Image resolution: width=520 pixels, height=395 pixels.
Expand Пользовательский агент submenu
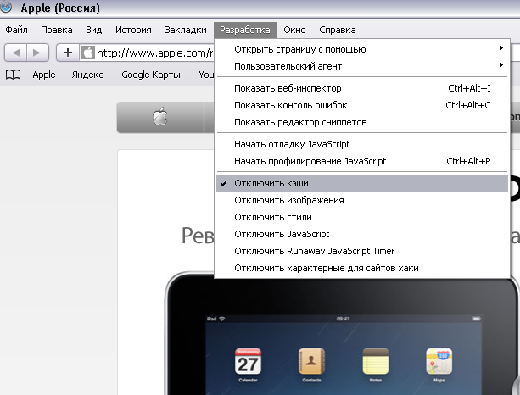pos(362,66)
